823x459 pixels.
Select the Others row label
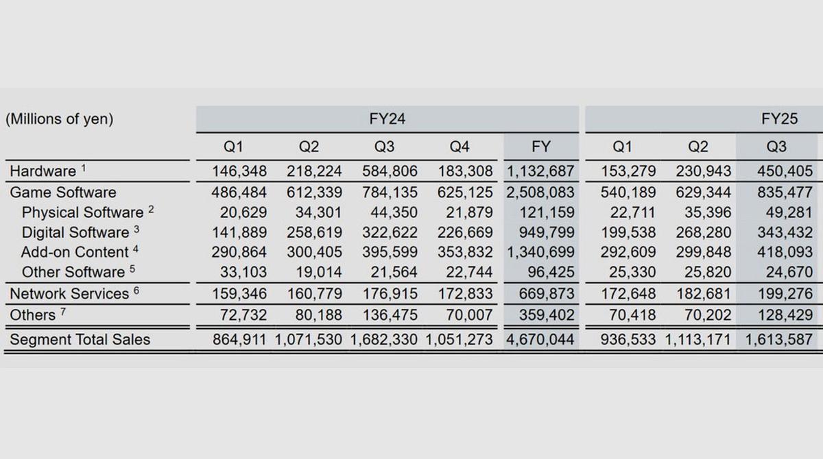(x=33, y=315)
